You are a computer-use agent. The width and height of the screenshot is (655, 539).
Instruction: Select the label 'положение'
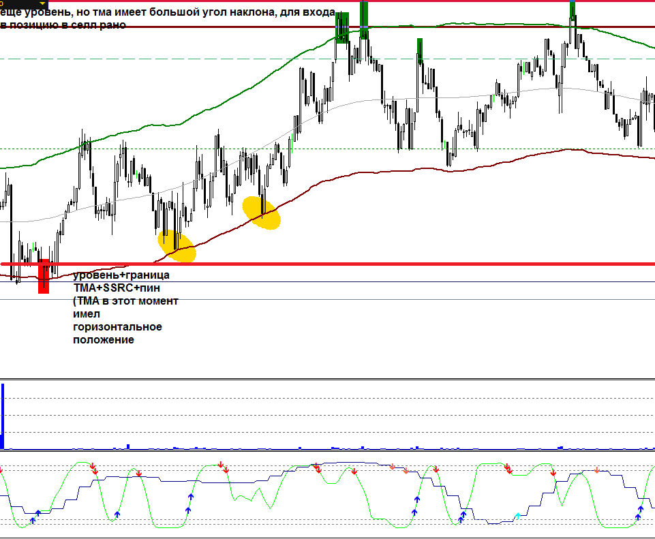pos(104,340)
